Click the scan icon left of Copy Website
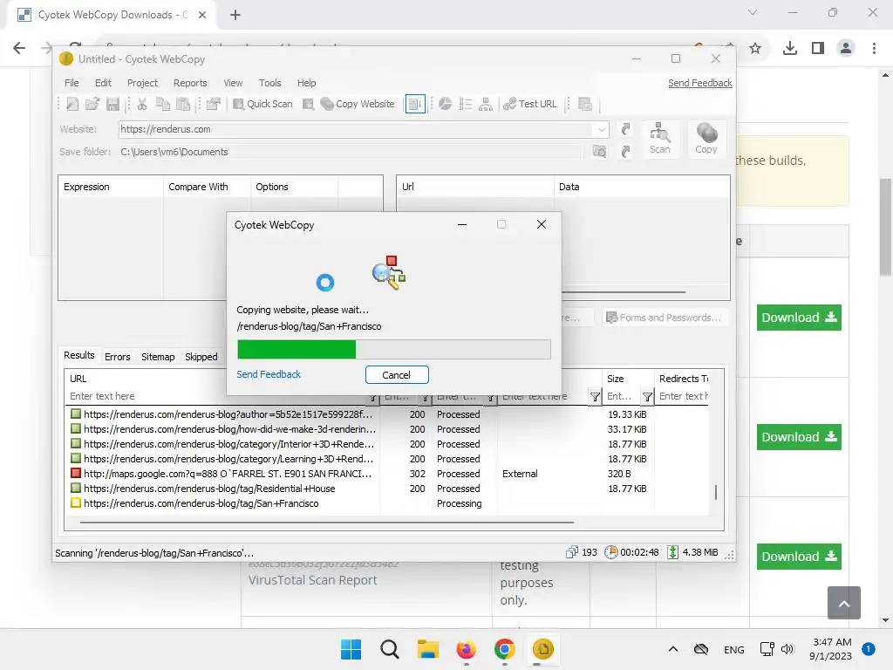Screen dimensions: 893x670 coord(308,104)
